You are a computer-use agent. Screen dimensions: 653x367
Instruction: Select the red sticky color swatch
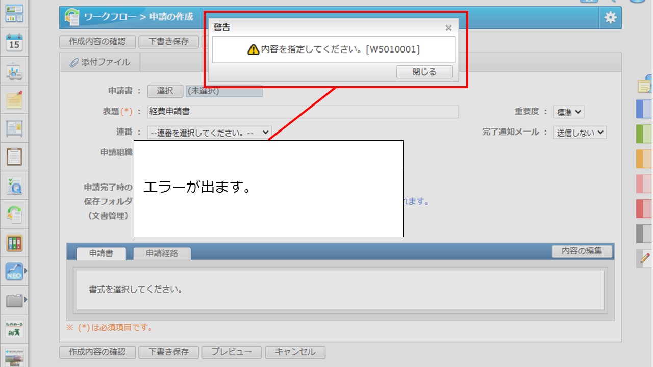coord(645,208)
